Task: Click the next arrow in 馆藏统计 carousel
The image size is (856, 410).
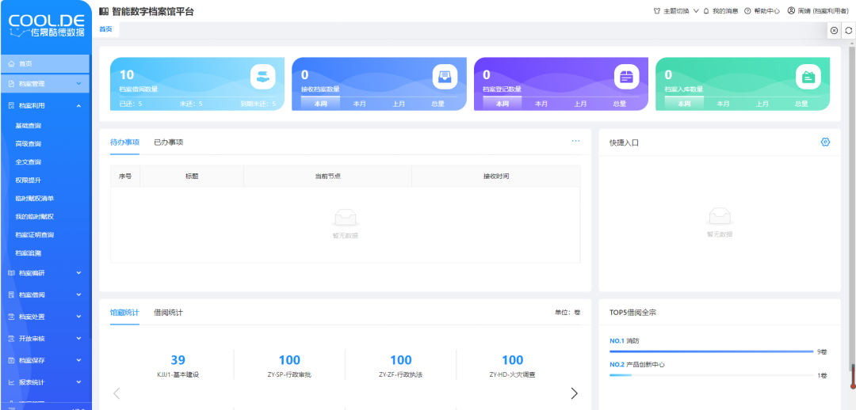Action: [x=575, y=393]
